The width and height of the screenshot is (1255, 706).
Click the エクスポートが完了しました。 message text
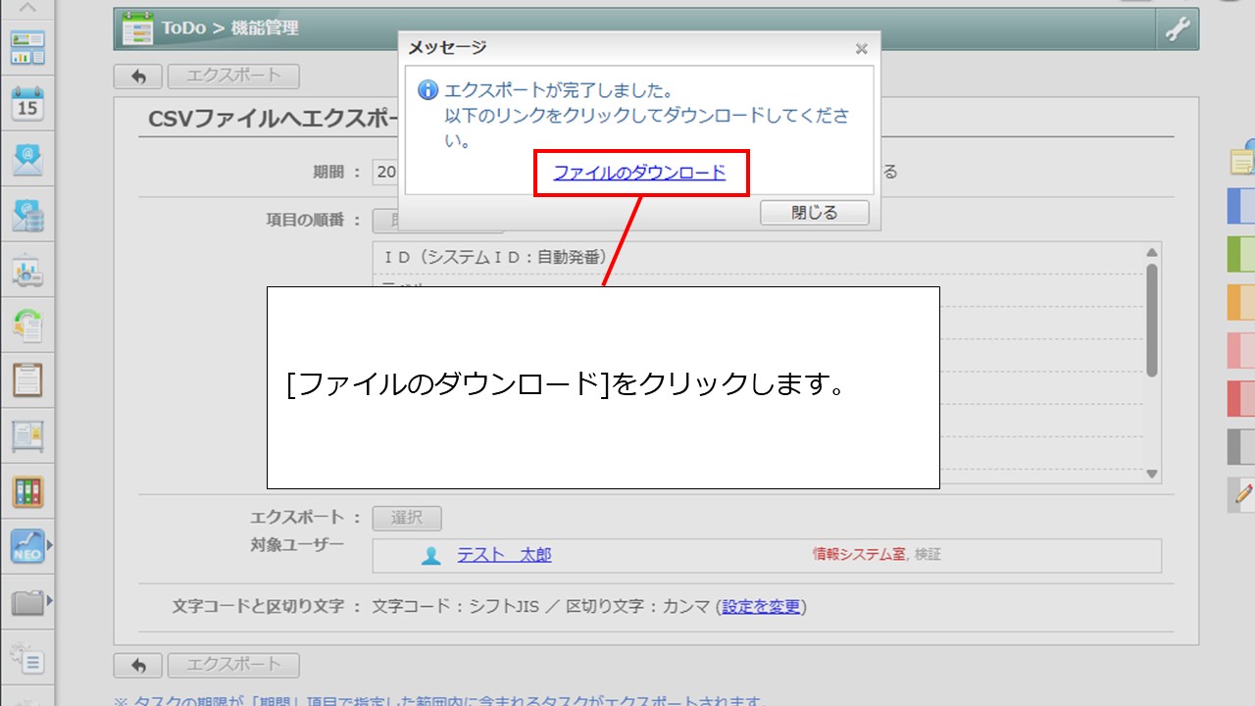559,90
